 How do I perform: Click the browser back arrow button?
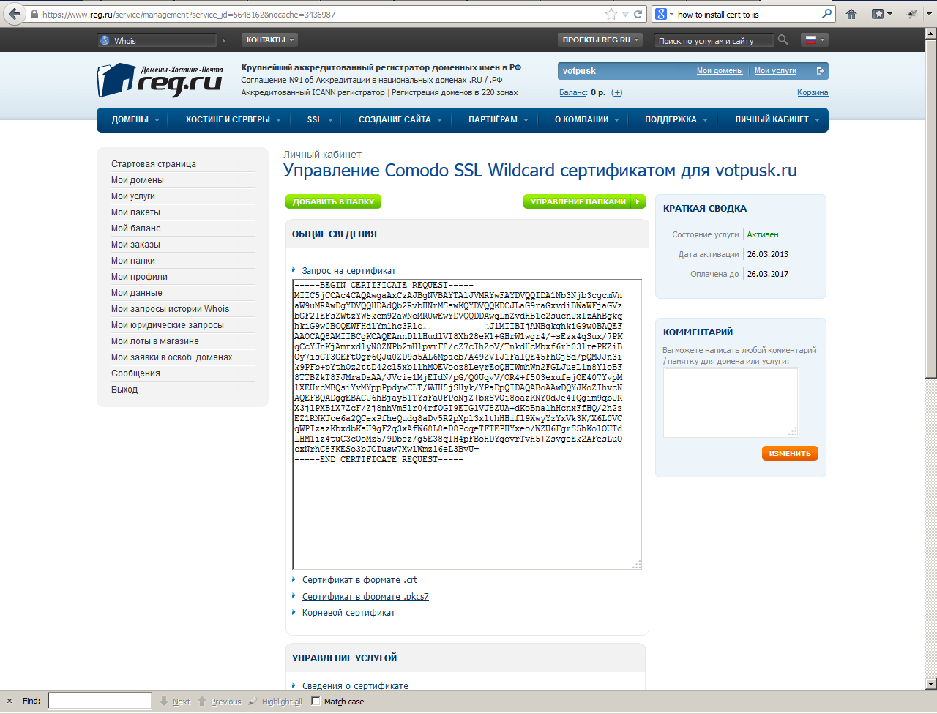14,14
